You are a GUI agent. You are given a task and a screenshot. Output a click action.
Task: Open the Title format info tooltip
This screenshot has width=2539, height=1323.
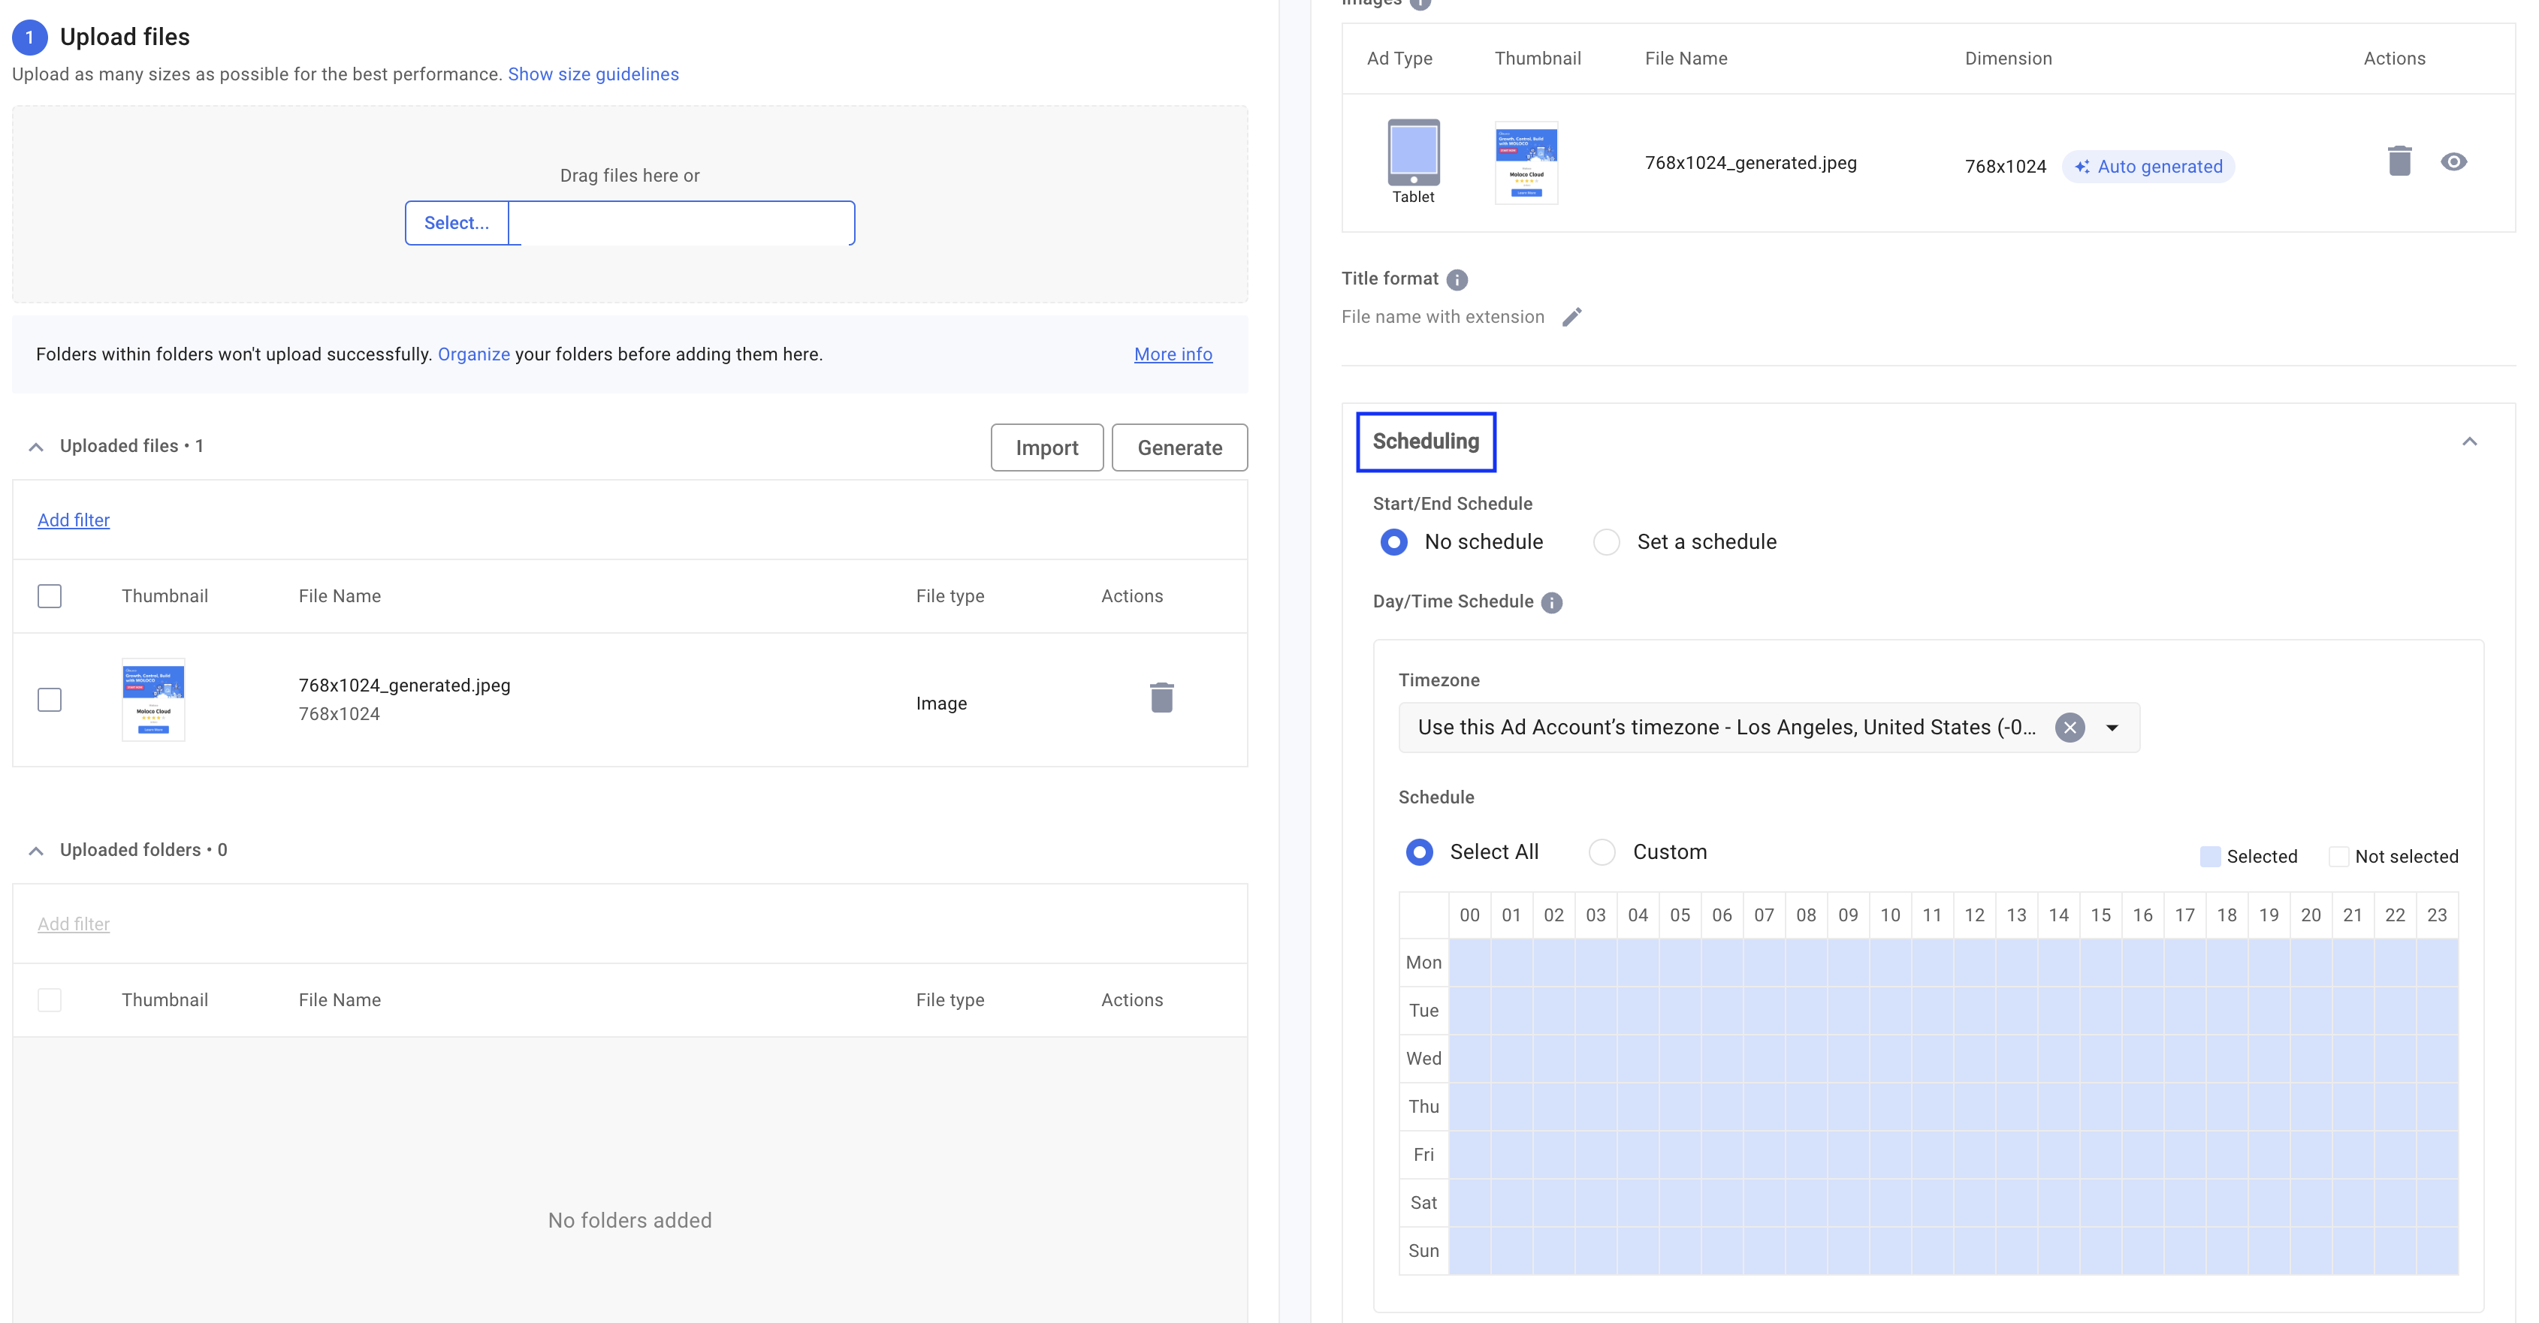coord(1457,280)
